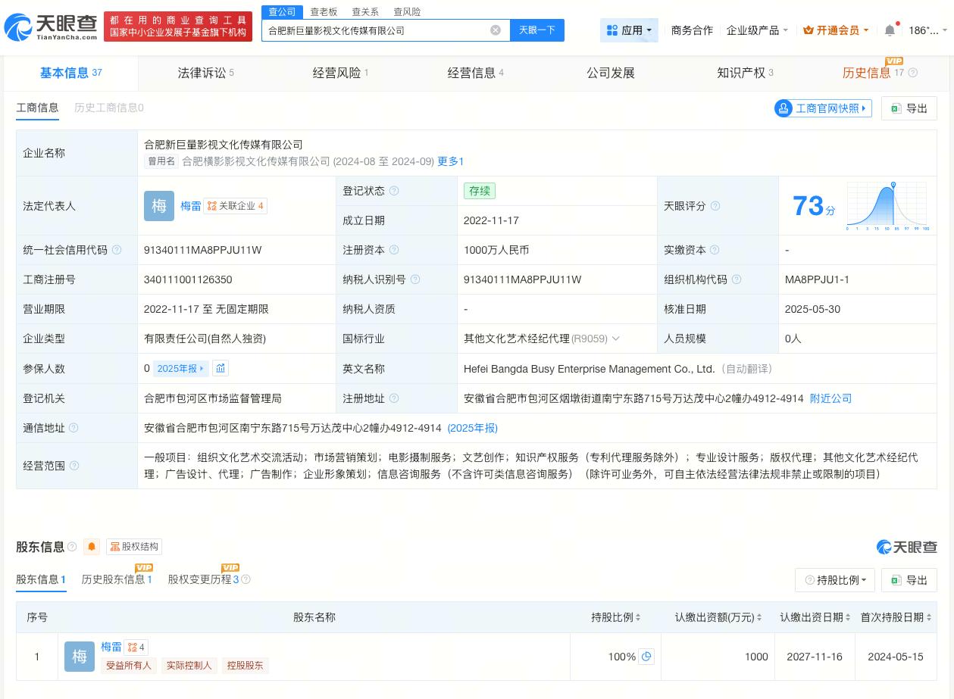Screen dimensions: 954x699
Task: Open the 股权结构 button
Action: point(134,547)
